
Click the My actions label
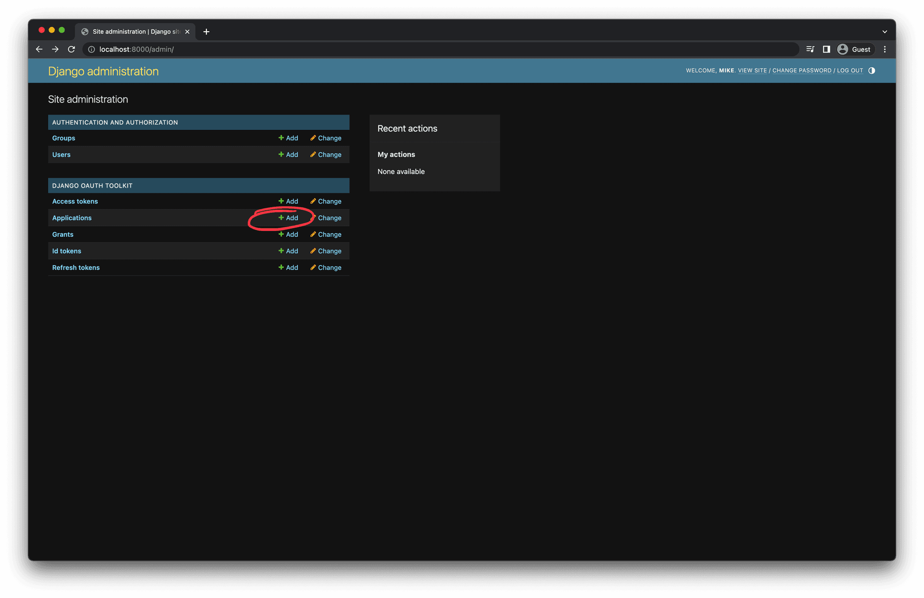(396, 154)
